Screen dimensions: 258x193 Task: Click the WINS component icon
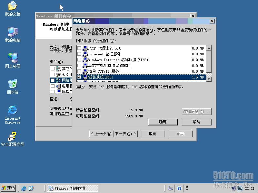tap(85, 60)
